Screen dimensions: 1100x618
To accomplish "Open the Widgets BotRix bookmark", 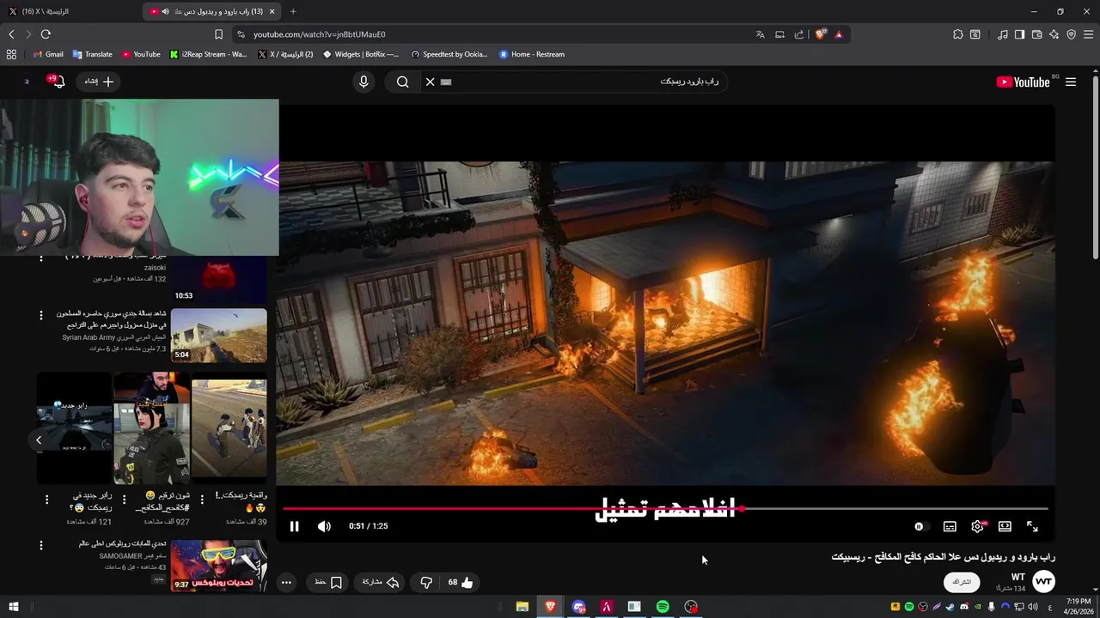I will pos(361,54).
